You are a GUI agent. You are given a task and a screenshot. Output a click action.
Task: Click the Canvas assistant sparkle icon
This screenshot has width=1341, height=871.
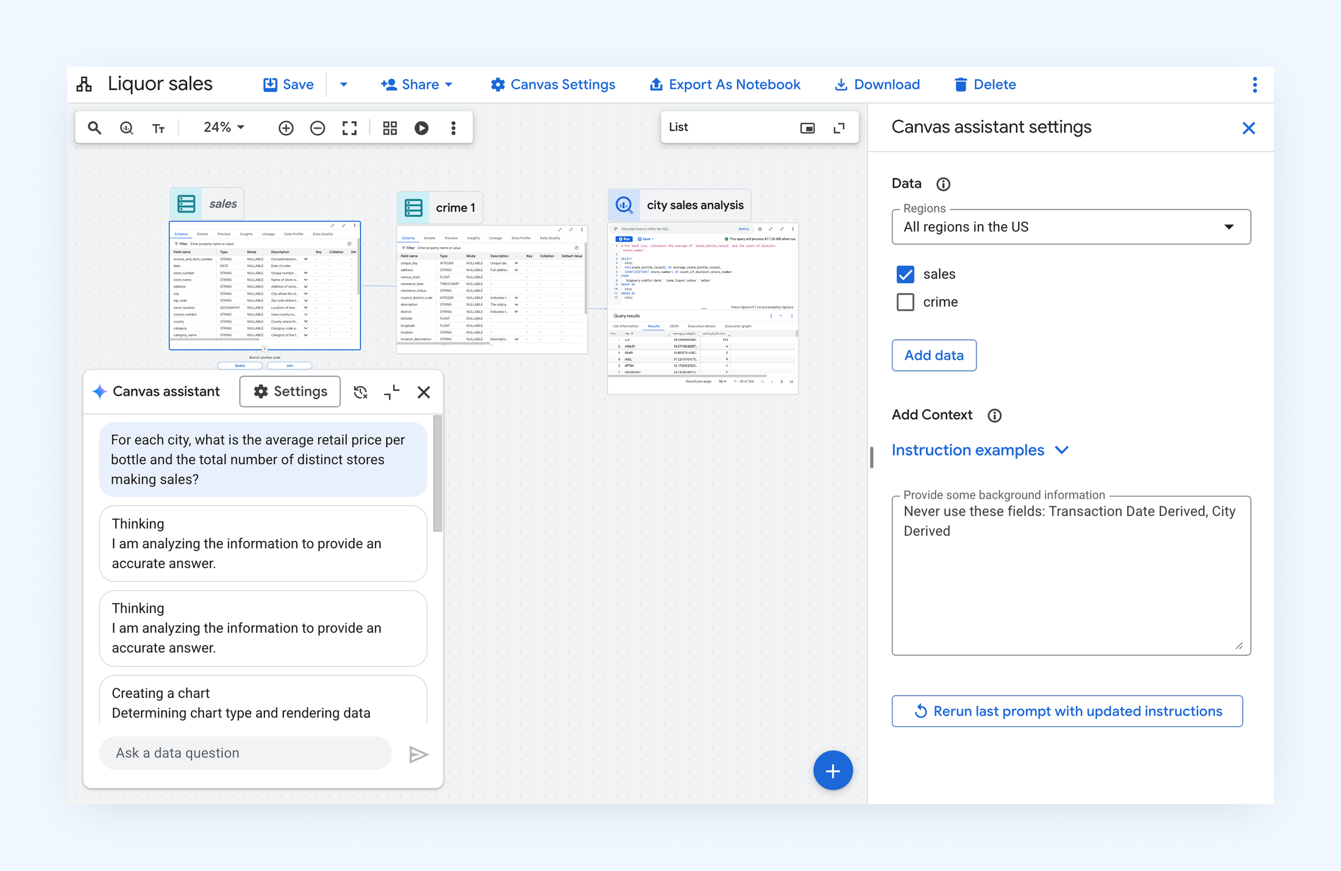[99, 392]
